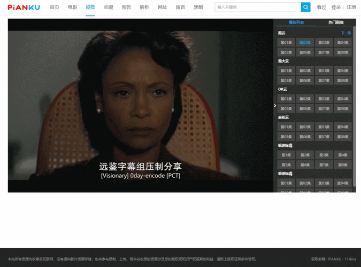Play 第1集 under 极速标清

point(286,155)
